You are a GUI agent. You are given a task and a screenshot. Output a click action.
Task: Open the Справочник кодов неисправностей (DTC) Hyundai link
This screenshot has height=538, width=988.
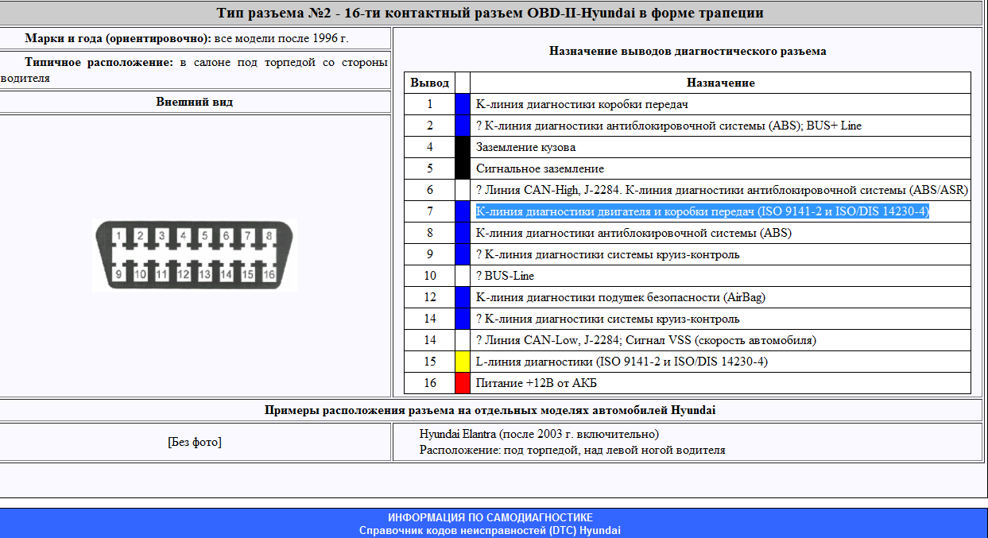490,530
